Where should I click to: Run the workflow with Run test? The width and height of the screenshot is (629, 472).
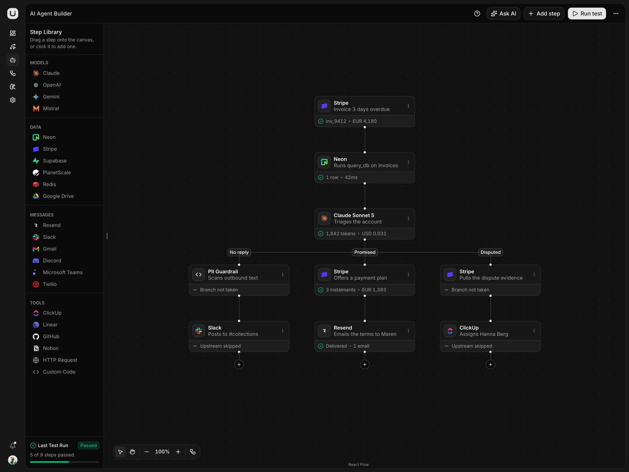587,14
